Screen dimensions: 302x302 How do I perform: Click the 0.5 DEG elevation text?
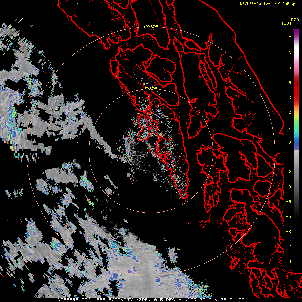click(x=165, y=300)
